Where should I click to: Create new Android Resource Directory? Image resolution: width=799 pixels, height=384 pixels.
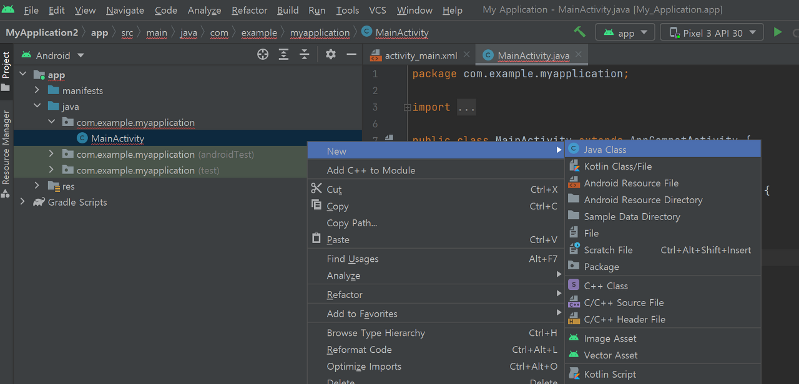point(663,200)
